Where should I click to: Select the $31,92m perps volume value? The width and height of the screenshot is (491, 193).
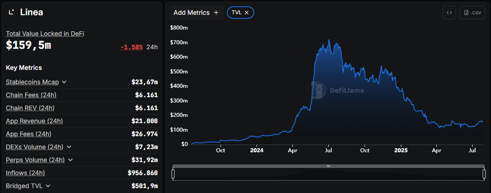coord(144,160)
